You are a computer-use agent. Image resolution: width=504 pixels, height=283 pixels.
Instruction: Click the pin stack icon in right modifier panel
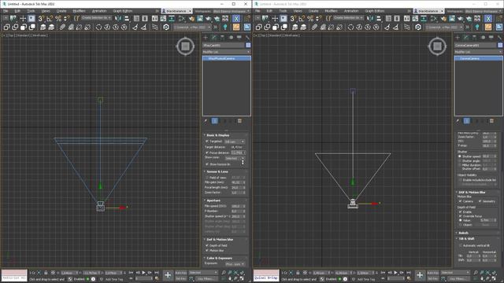point(458,121)
